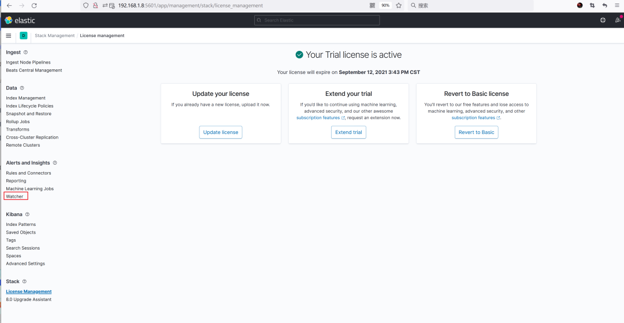Open subscription features link in Extend trial card
The height and width of the screenshot is (323, 624).
tap(321, 118)
